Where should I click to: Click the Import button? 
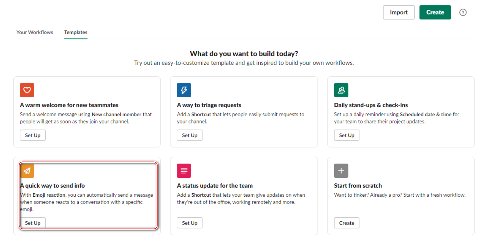tap(399, 12)
